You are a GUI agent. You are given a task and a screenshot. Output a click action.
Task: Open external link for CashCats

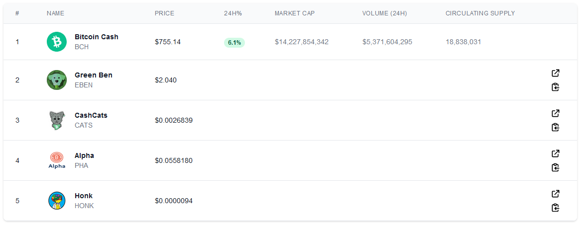coord(555,113)
